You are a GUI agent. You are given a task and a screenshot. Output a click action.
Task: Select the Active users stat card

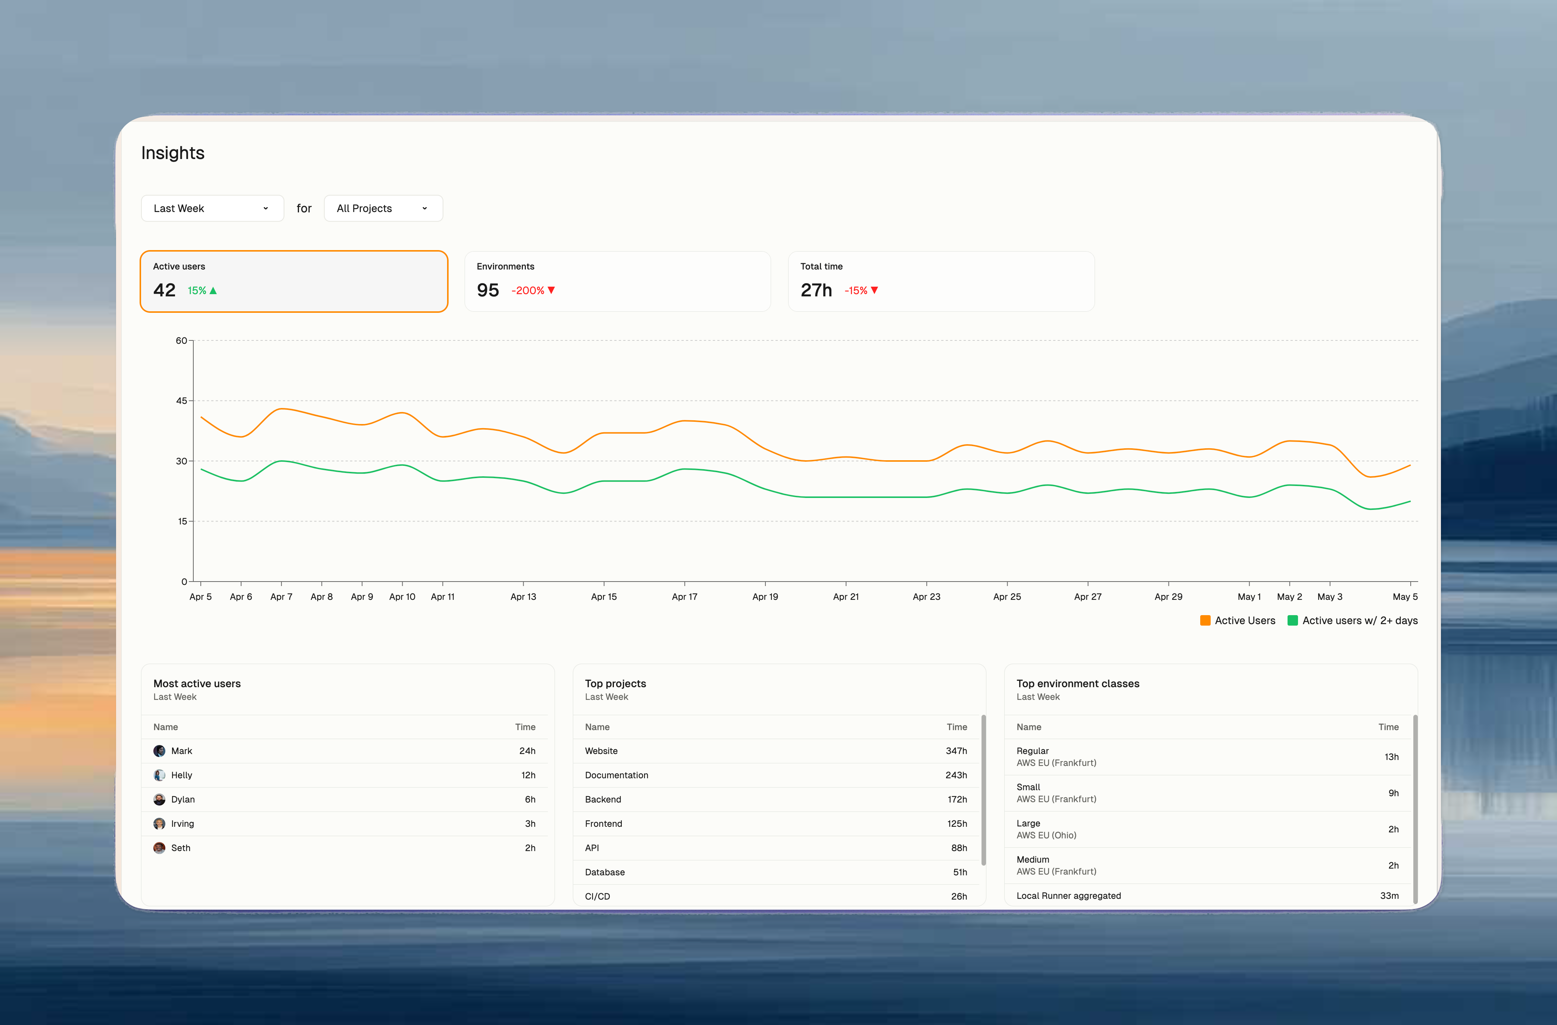(294, 281)
